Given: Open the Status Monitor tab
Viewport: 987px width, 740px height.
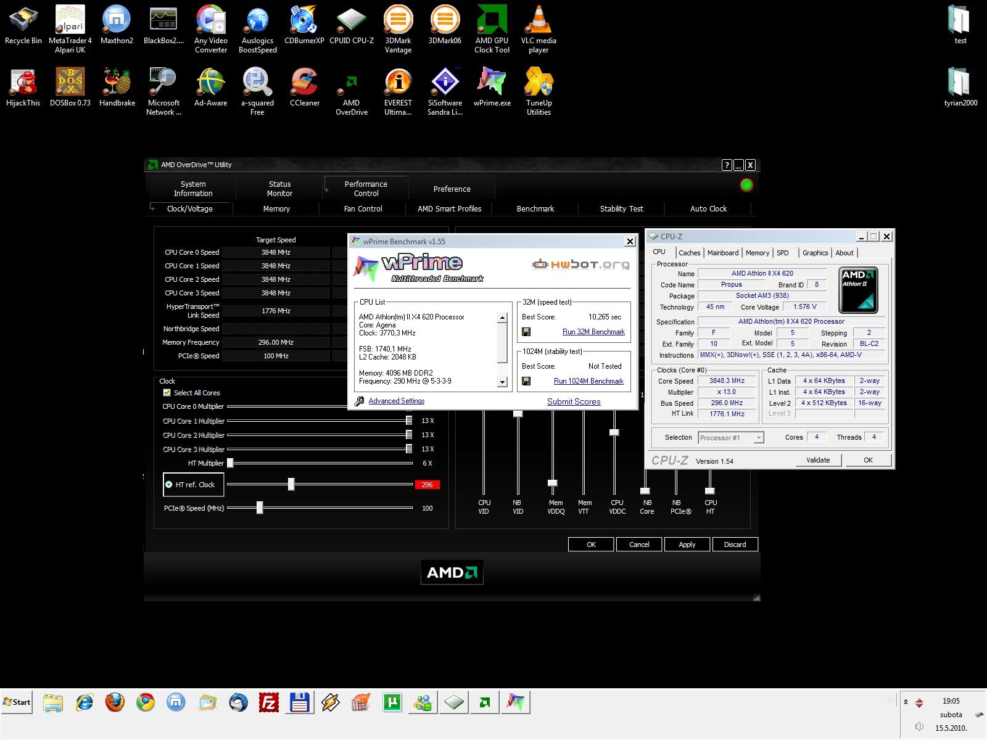Looking at the screenshot, I should (279, 189).
